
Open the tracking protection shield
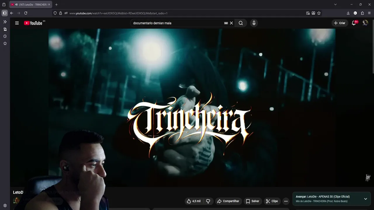coord(55,13)
